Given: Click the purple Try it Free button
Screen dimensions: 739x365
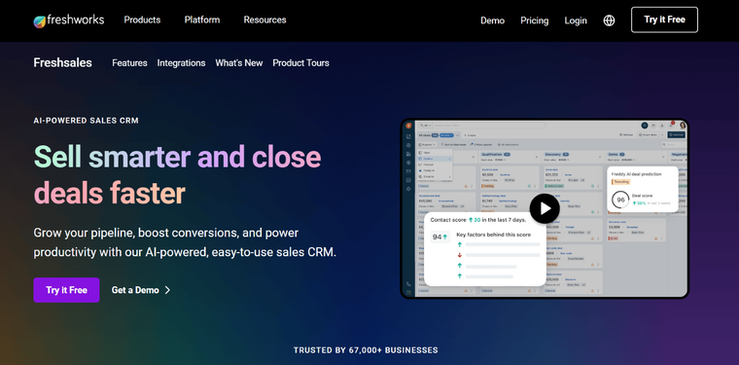Looking at the screenshot, I should click(x=66, y=290).
